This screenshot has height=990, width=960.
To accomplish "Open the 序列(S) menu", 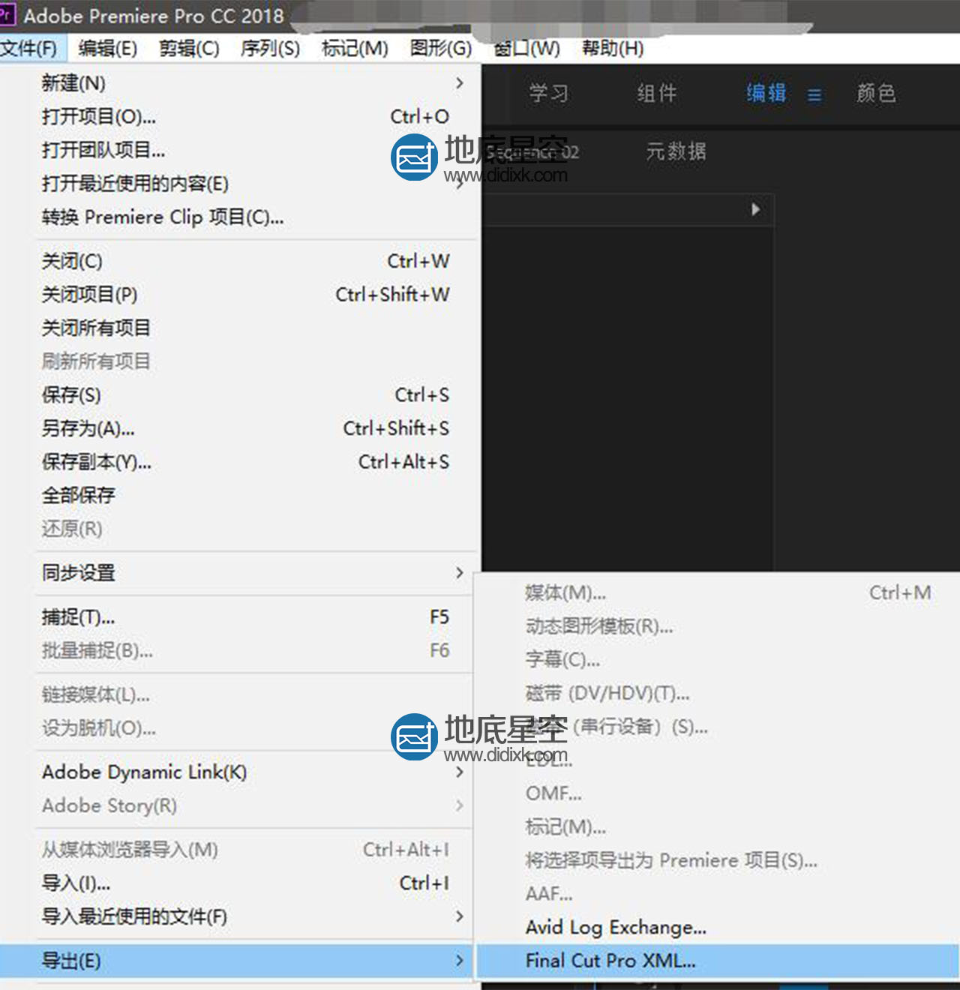I will click(270, 49).
